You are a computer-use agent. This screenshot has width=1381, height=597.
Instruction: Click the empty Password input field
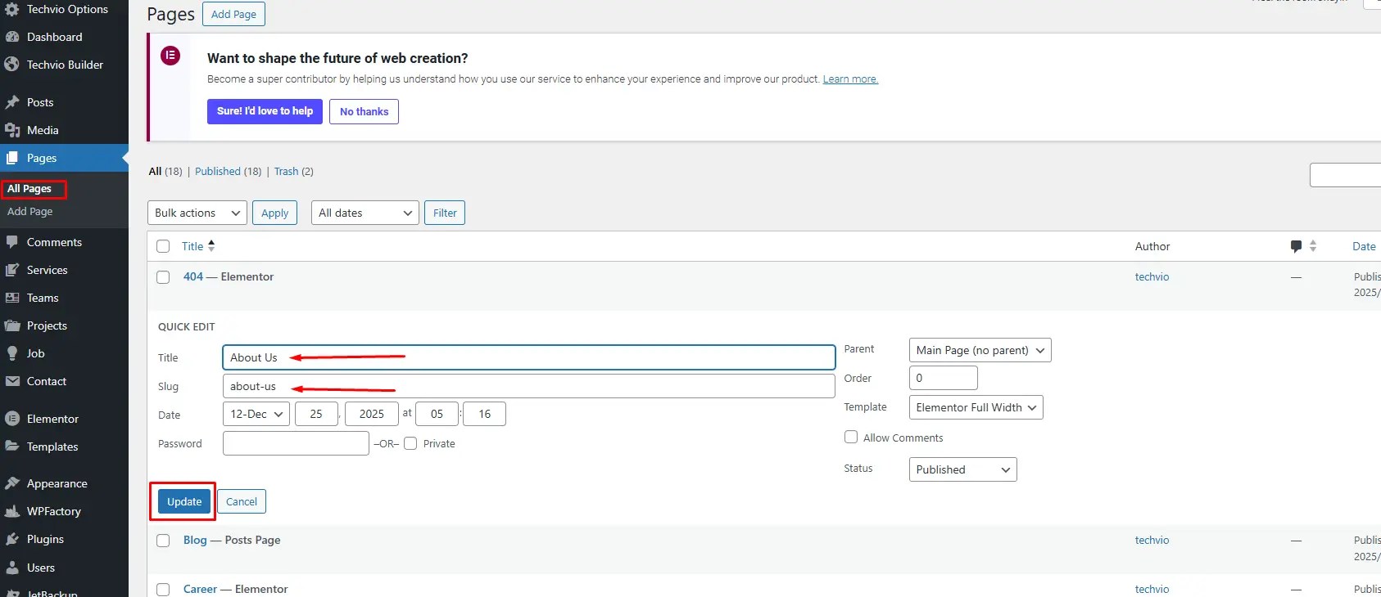pyautogui.click(x=296, y=443)
